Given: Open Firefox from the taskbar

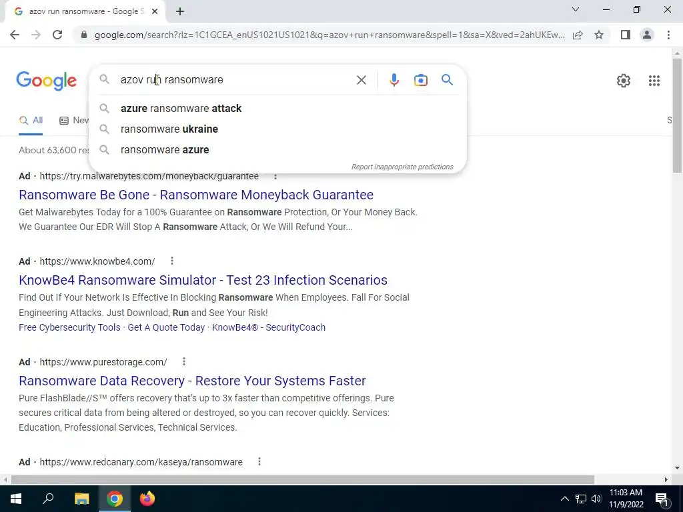Looking at the screenshot, I should pos(147,499).
